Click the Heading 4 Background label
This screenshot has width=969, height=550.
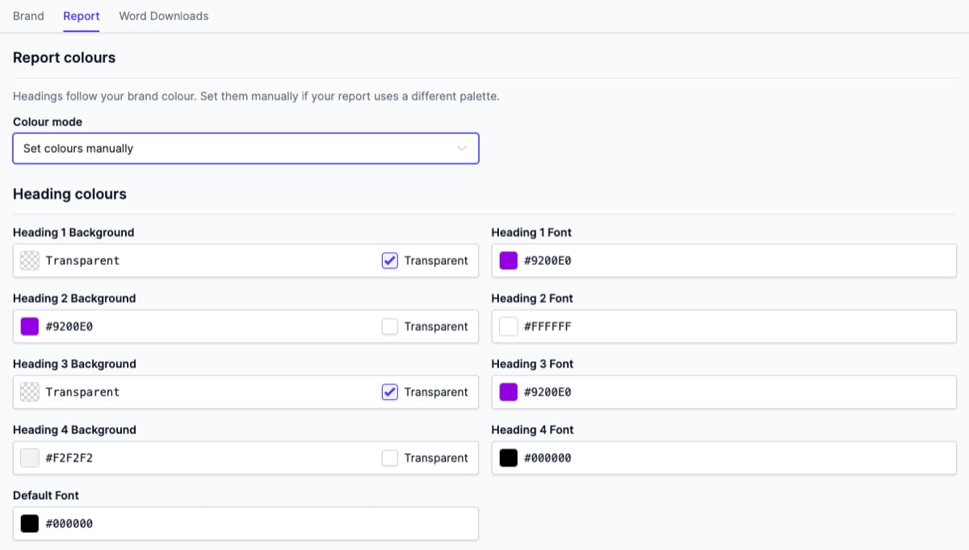coord(74,430)
